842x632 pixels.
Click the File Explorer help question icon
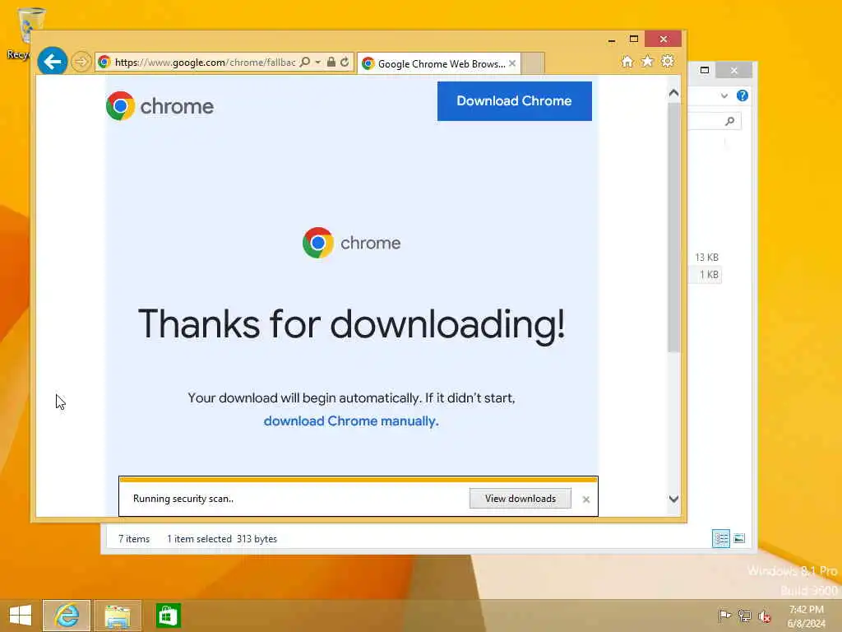(743, 95)
